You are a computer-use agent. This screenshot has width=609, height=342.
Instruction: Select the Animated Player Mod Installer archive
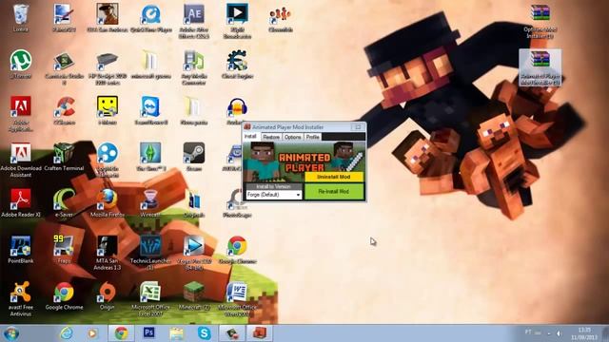pyautogui.click(x=540, y=67)
